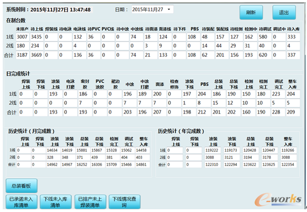Click daily 合计 检测上线 cell 160
The width and height of the screenshot is (307, 212).
(x=248, y=112)
